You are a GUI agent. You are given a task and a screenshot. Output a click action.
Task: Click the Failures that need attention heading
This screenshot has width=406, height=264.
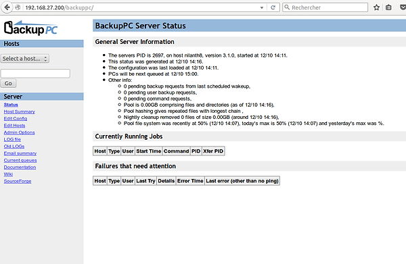pyautogui.click(x=135, y=166)
